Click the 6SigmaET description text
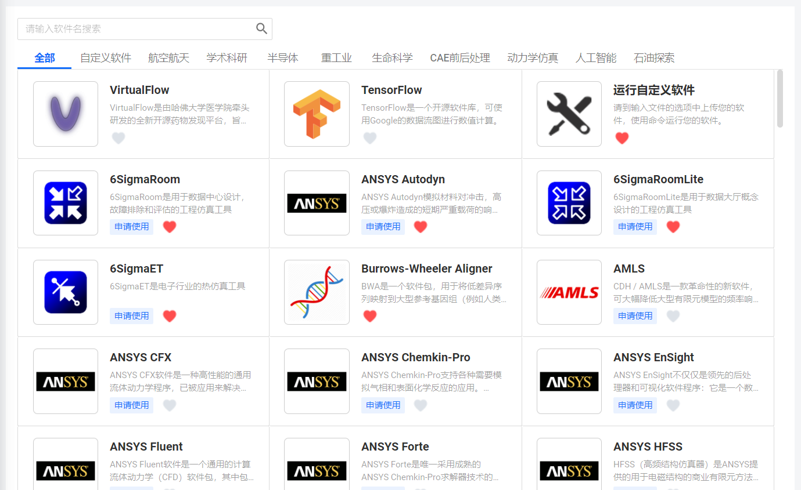801x490 pixels. pos(178,286)
